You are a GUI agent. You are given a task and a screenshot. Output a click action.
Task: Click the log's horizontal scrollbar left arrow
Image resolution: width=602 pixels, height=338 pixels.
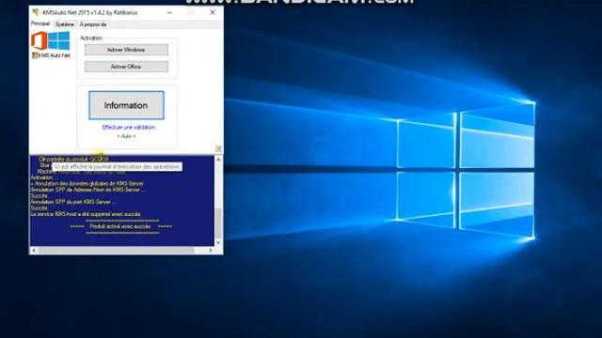[x=34, y=251]
